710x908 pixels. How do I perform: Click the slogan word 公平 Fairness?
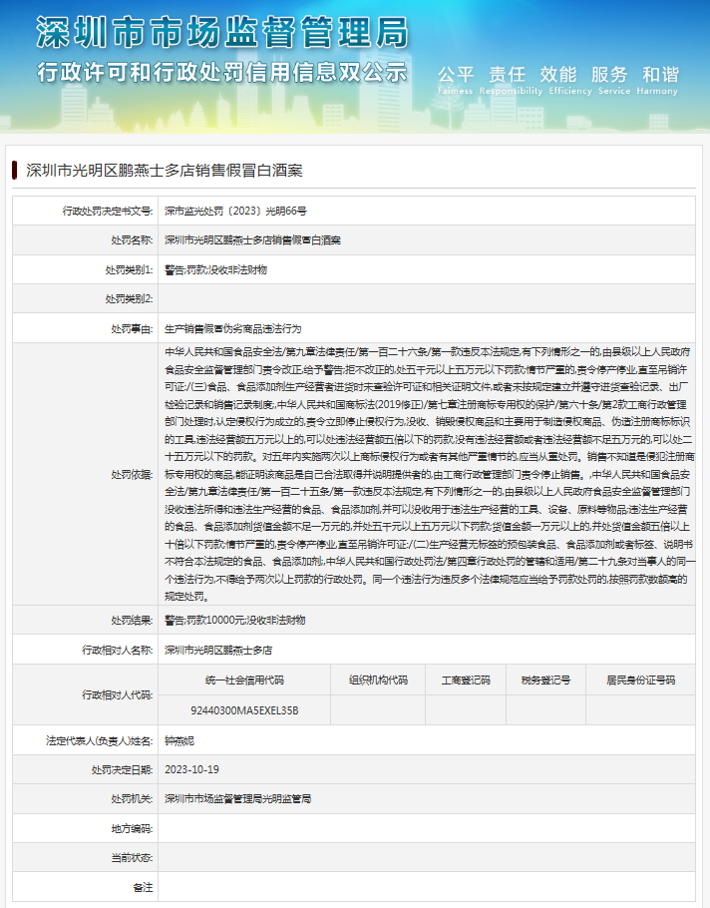456,80
